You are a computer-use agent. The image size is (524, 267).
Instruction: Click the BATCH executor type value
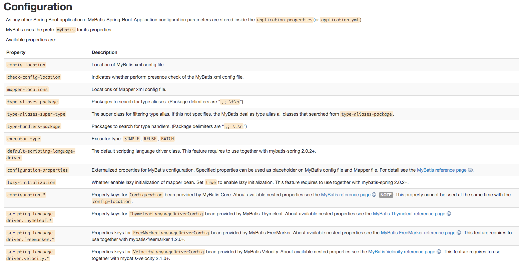coord(167,139)
